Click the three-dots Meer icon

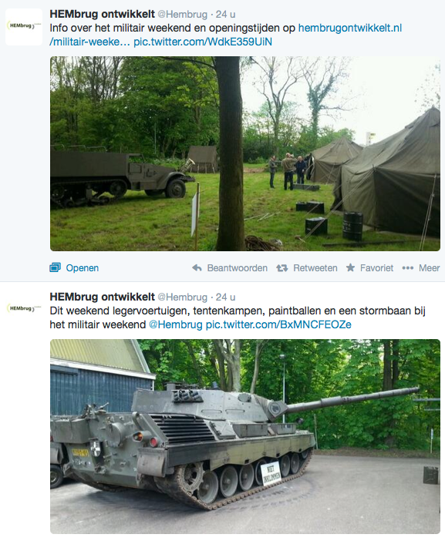point(408,268)
